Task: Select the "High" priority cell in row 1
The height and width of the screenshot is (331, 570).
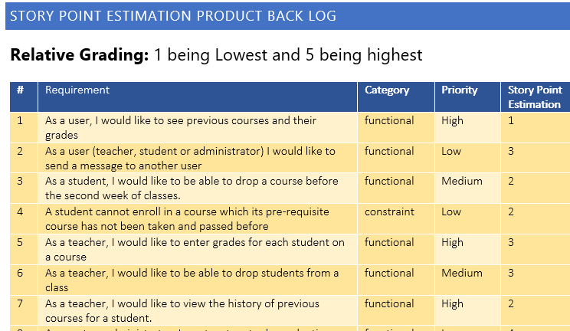Action: tap(452, 120)
